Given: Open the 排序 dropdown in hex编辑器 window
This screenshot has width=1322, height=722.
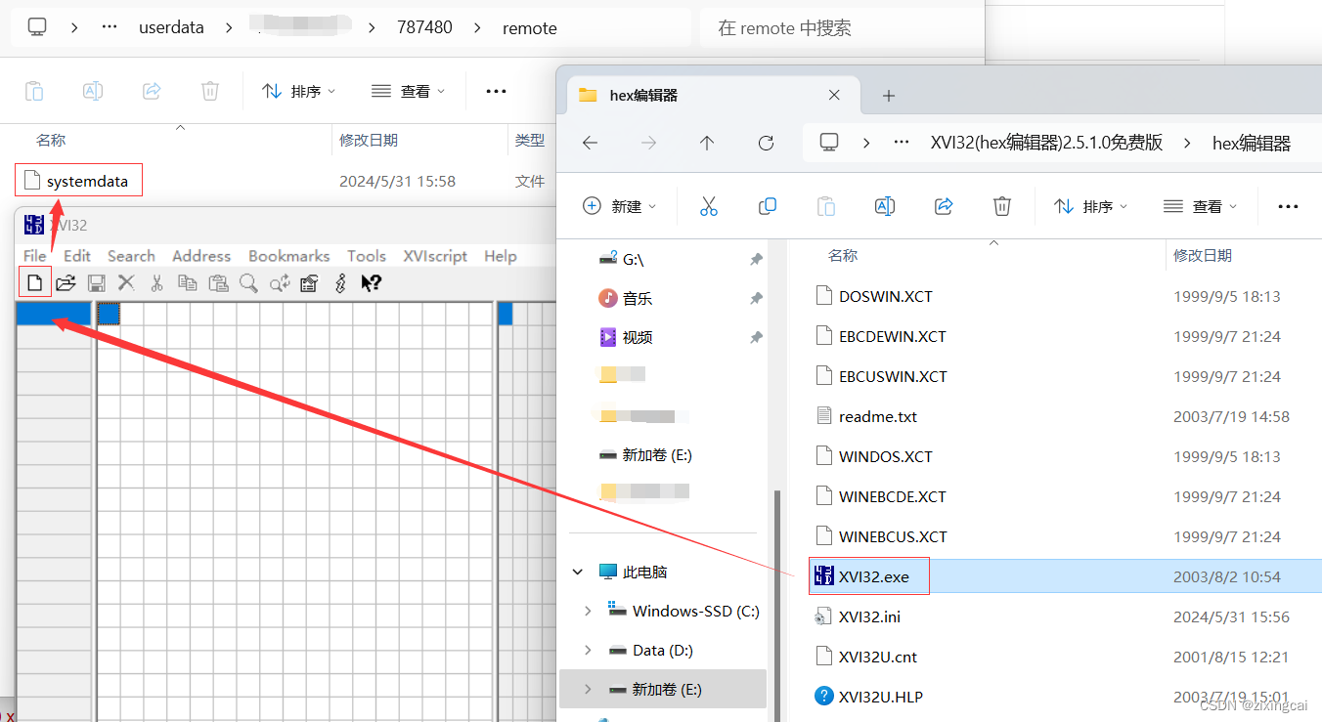Looking at the screenshot, I should click(x=1090, y=206).
